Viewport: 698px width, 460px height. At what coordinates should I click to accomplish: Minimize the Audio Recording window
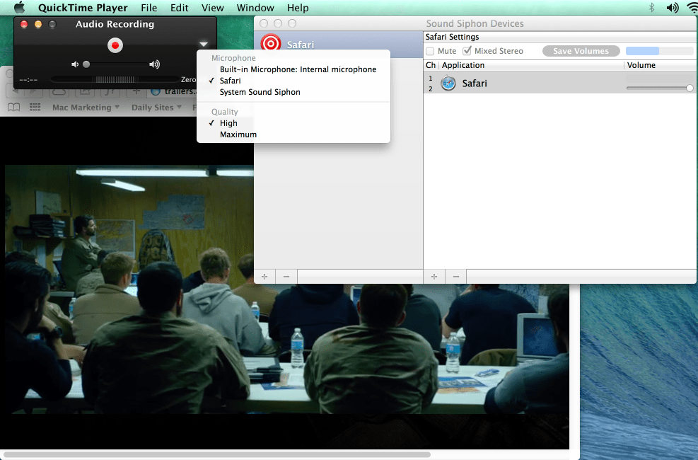[38, 24]
